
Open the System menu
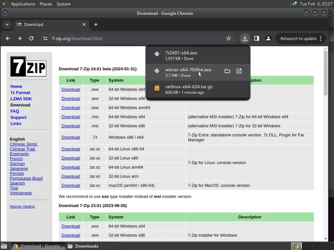64,4
